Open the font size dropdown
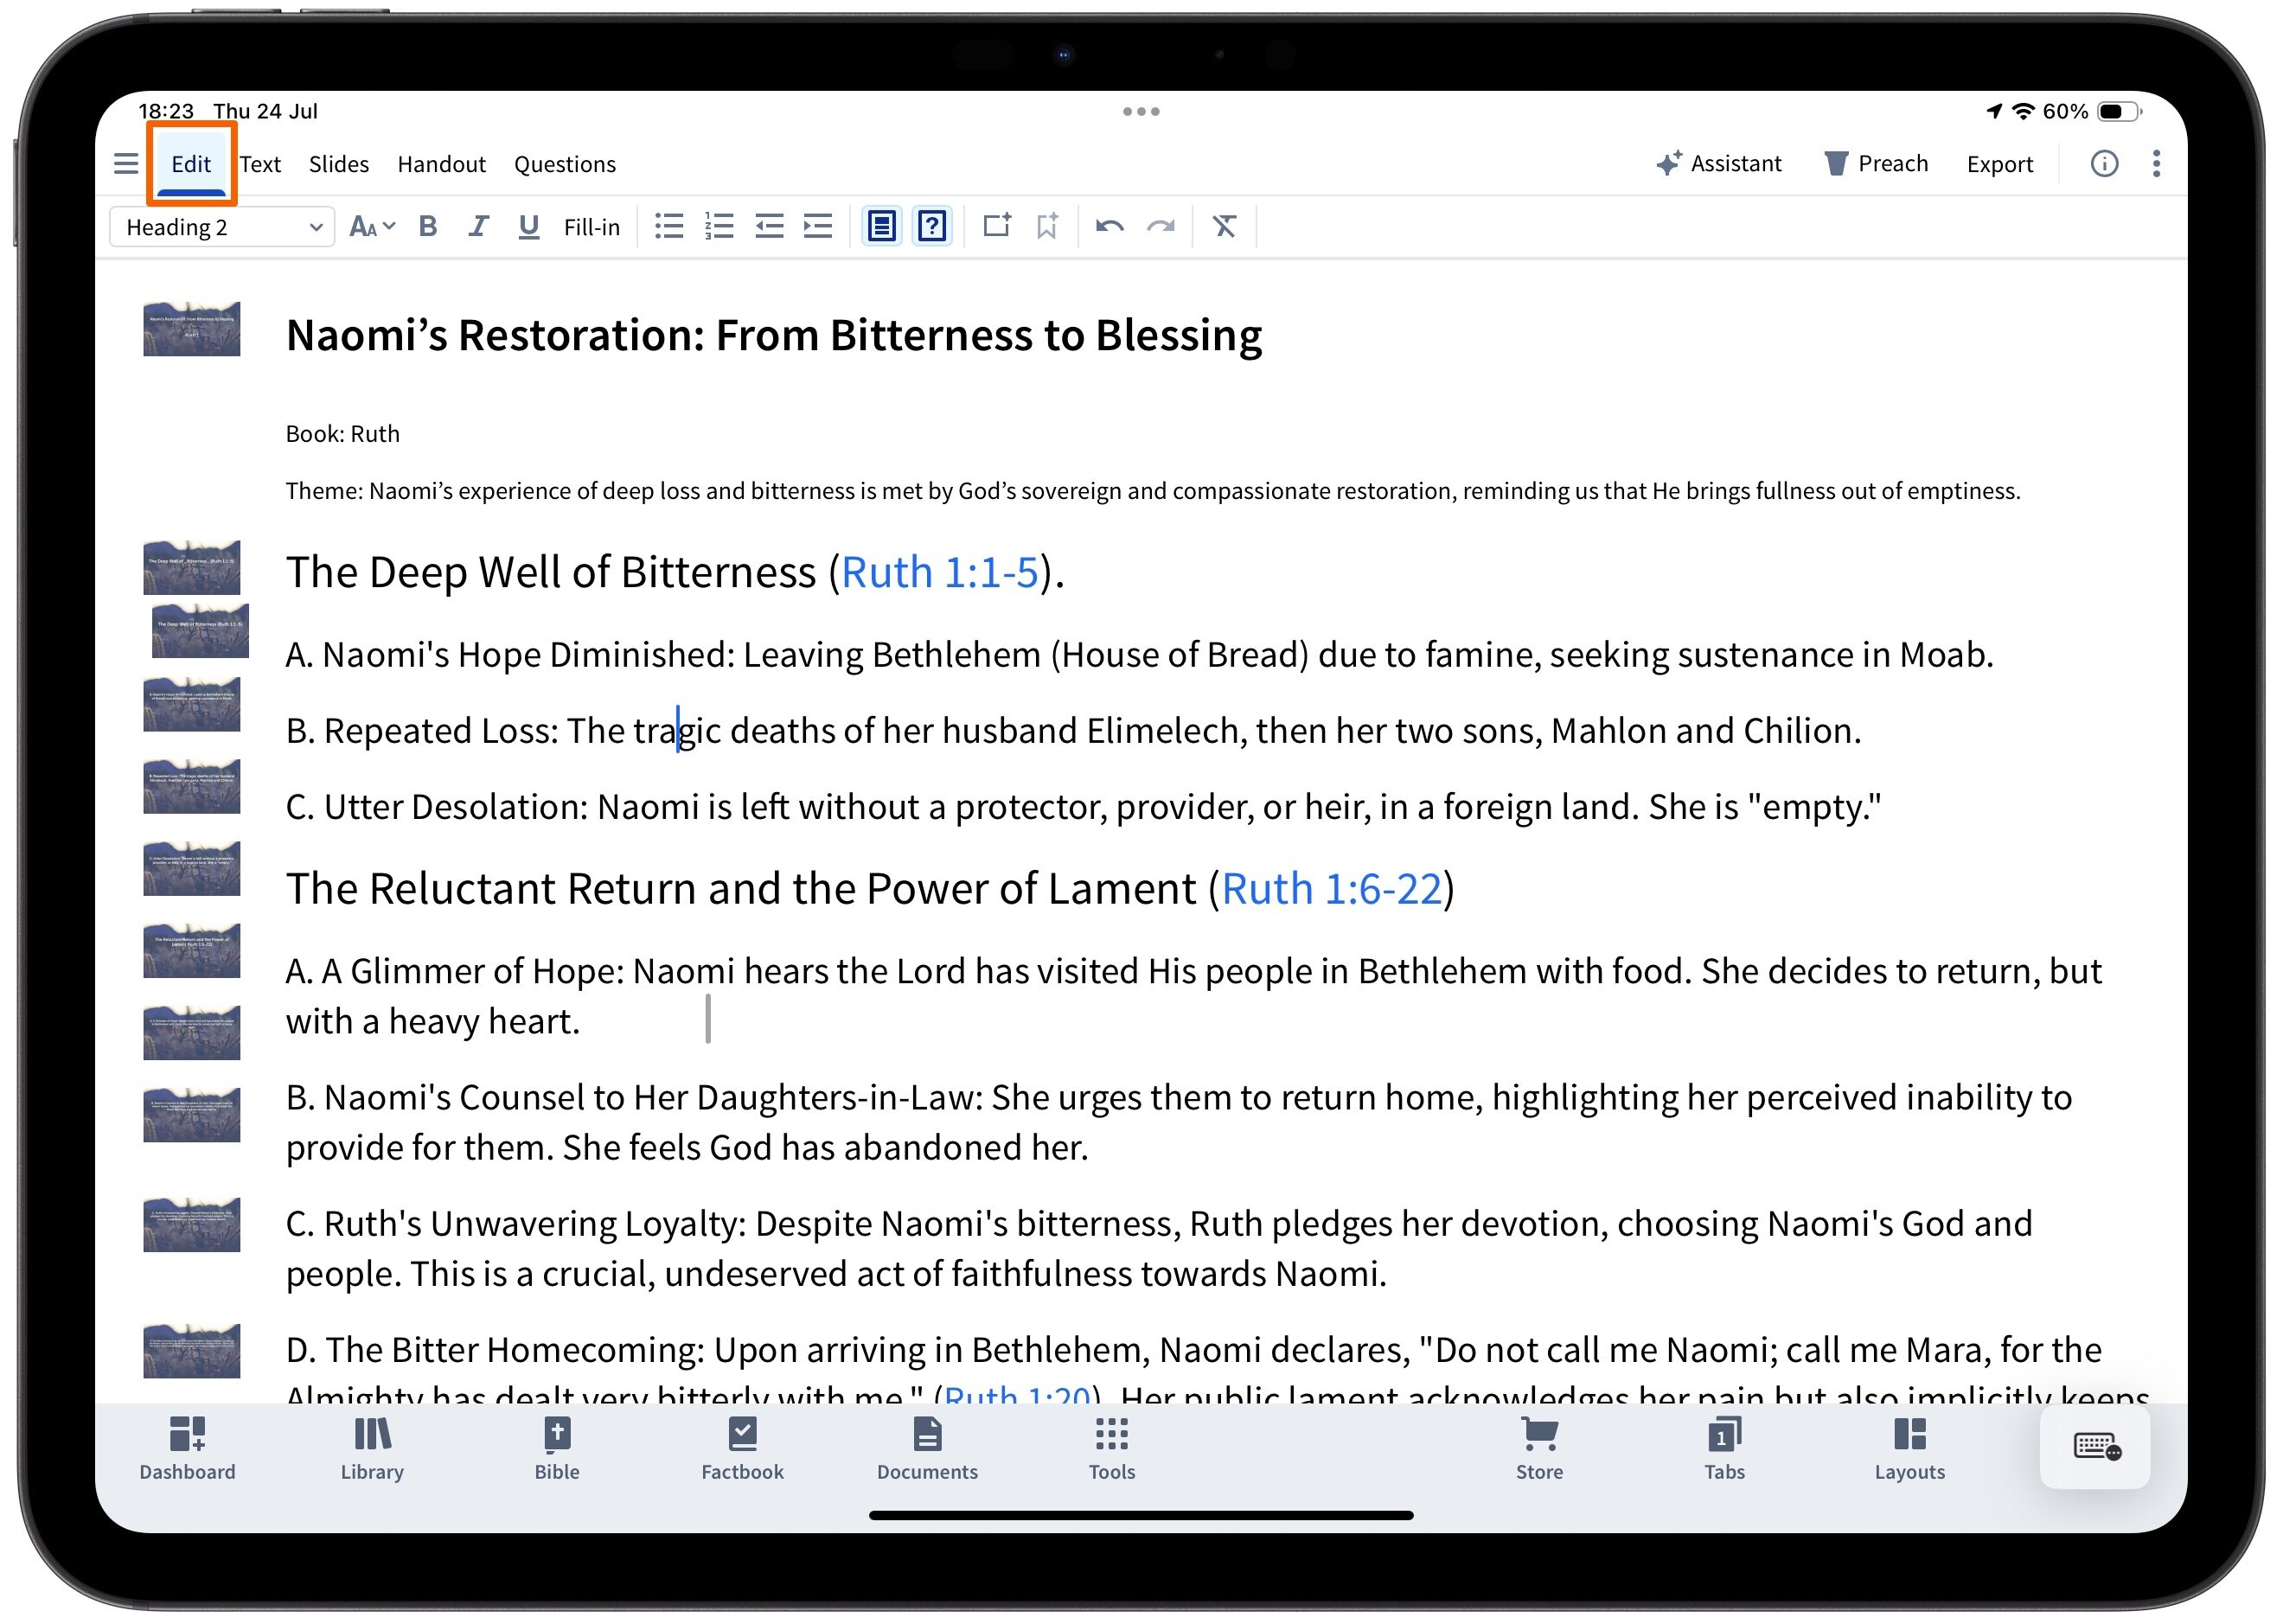The width and height of the screenshot is (2283, 1624). coord(372,227)
